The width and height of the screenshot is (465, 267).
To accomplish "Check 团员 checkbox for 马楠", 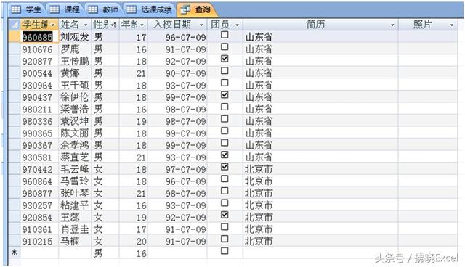I will coord(225,239).
